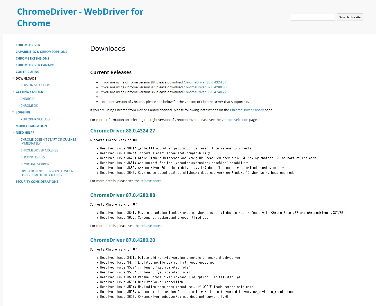Open the CHROMEDRIVER sidebar page
Image resolution: width=376 pixels, height=306 pixels.
[x=28, y=45]
